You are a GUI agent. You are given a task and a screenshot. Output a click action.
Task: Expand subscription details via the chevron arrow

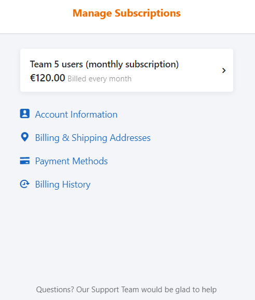(224, 70)
